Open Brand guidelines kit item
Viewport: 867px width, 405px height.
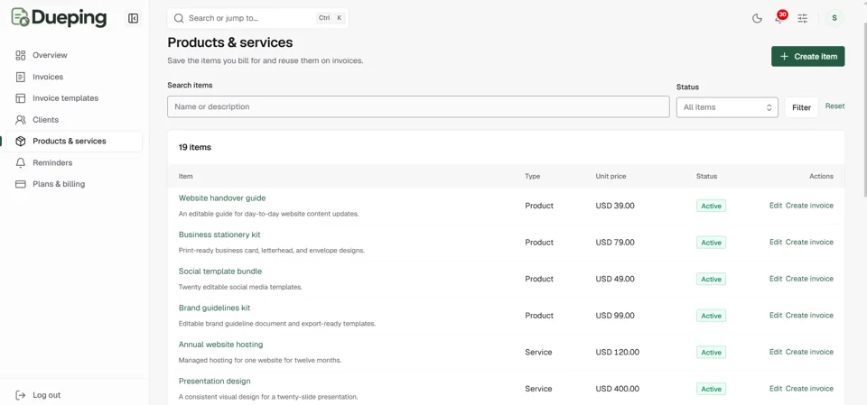tap(215, 308)
